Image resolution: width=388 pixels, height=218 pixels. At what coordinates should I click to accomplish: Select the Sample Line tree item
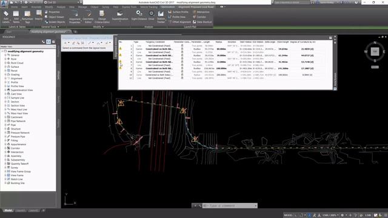18,98
